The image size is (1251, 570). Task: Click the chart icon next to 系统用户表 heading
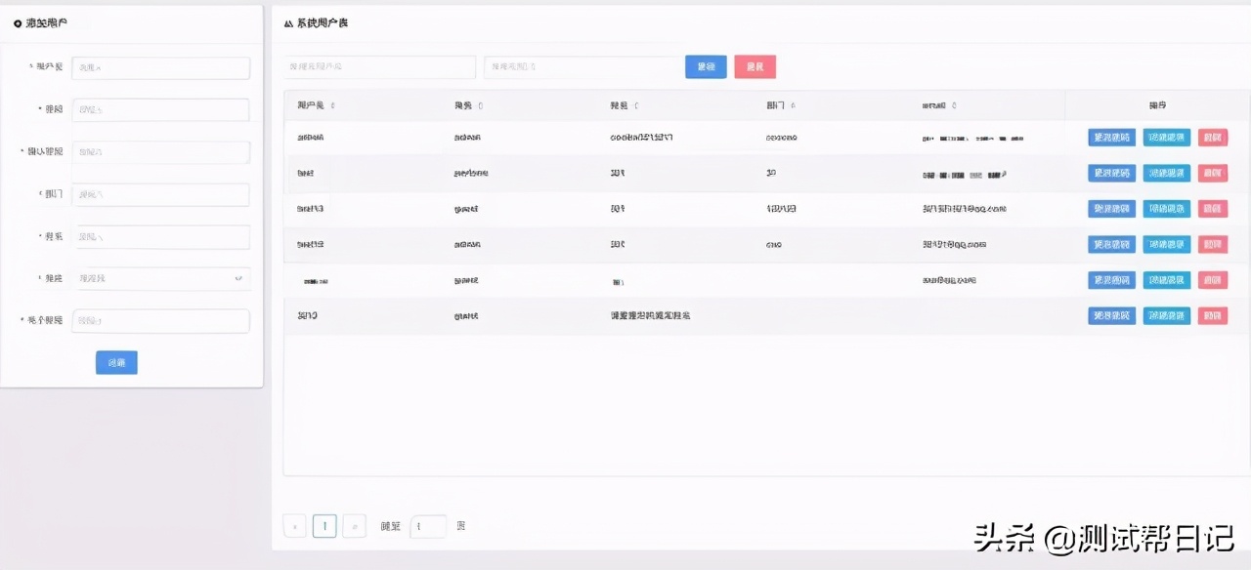coord(287,22)
